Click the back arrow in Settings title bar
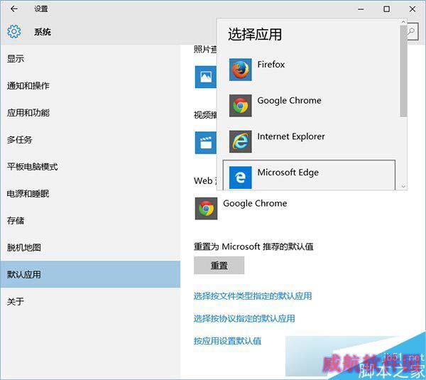Image resolution: width=426 pixels, height=380 pixels. click(x=14, y=9)
